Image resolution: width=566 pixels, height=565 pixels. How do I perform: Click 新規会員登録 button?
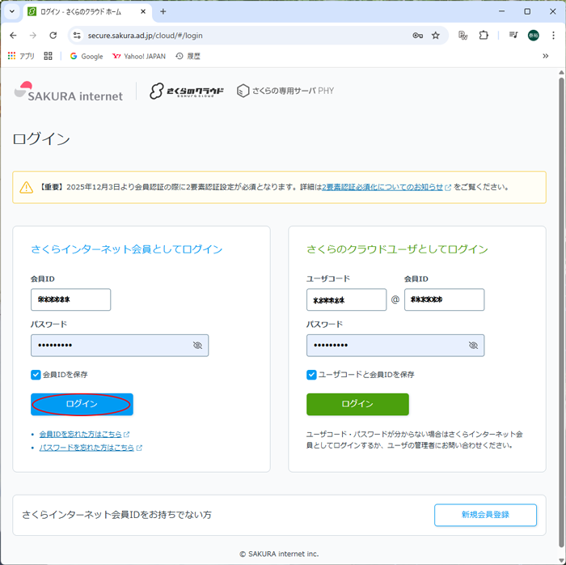click(485, 515)
